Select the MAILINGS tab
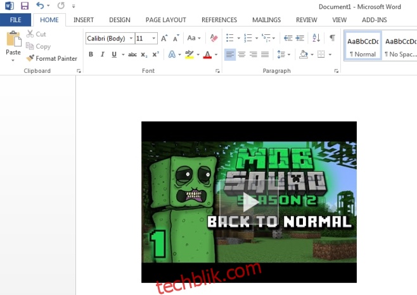 [x=266, y=20]
